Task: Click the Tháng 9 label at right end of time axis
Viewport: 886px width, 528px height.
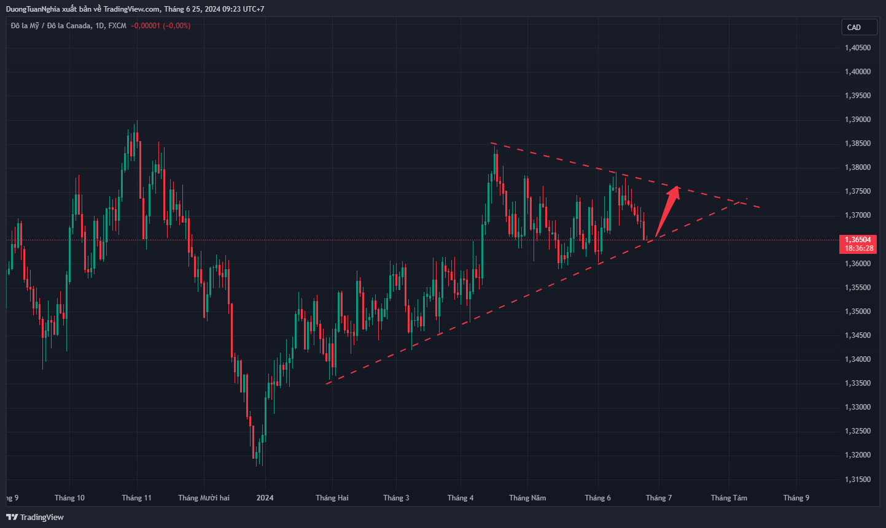Action: point(796,498)
